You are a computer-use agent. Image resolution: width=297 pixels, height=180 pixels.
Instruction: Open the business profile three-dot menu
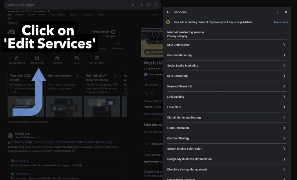coord(120,34)
